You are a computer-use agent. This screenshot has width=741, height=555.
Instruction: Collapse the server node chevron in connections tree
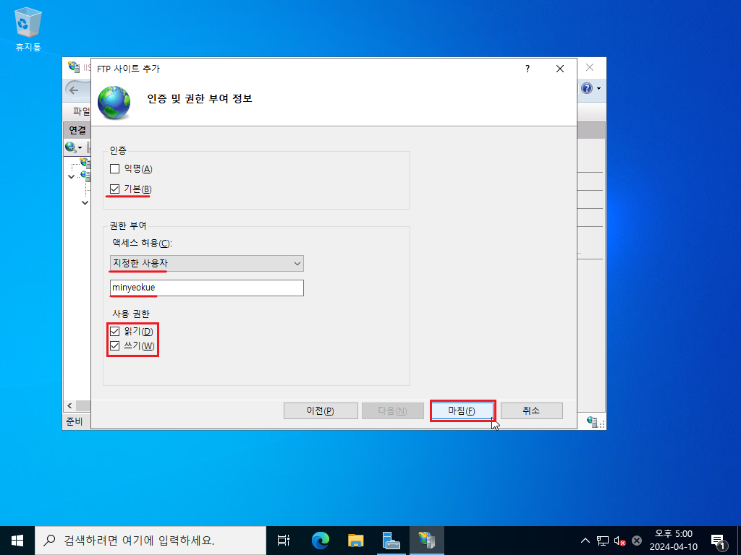[x=72, y=176]
